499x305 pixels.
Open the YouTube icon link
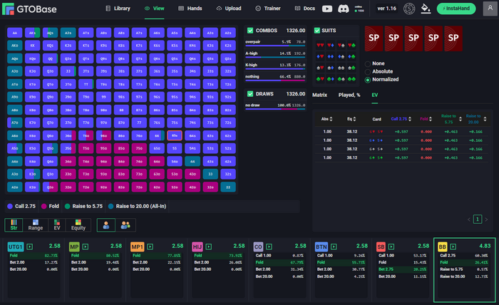point(327,9)
